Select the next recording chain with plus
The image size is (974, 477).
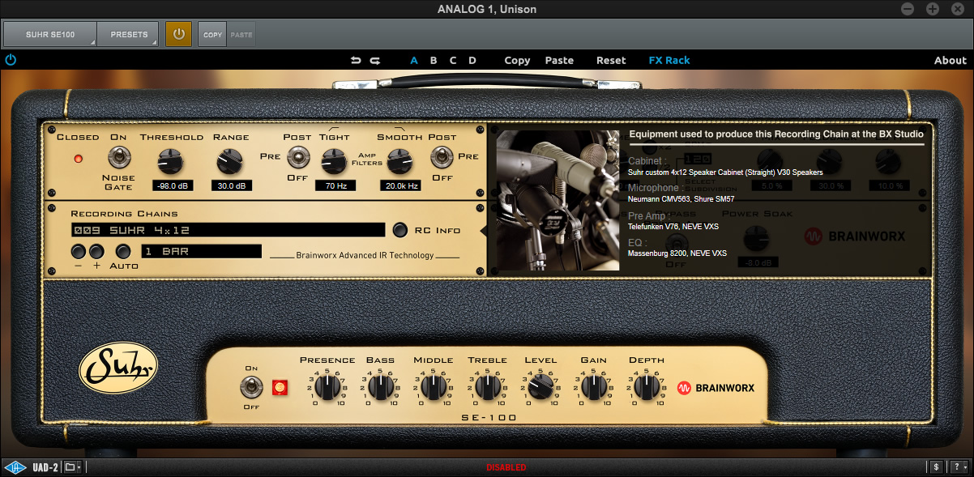coord(96,251)
